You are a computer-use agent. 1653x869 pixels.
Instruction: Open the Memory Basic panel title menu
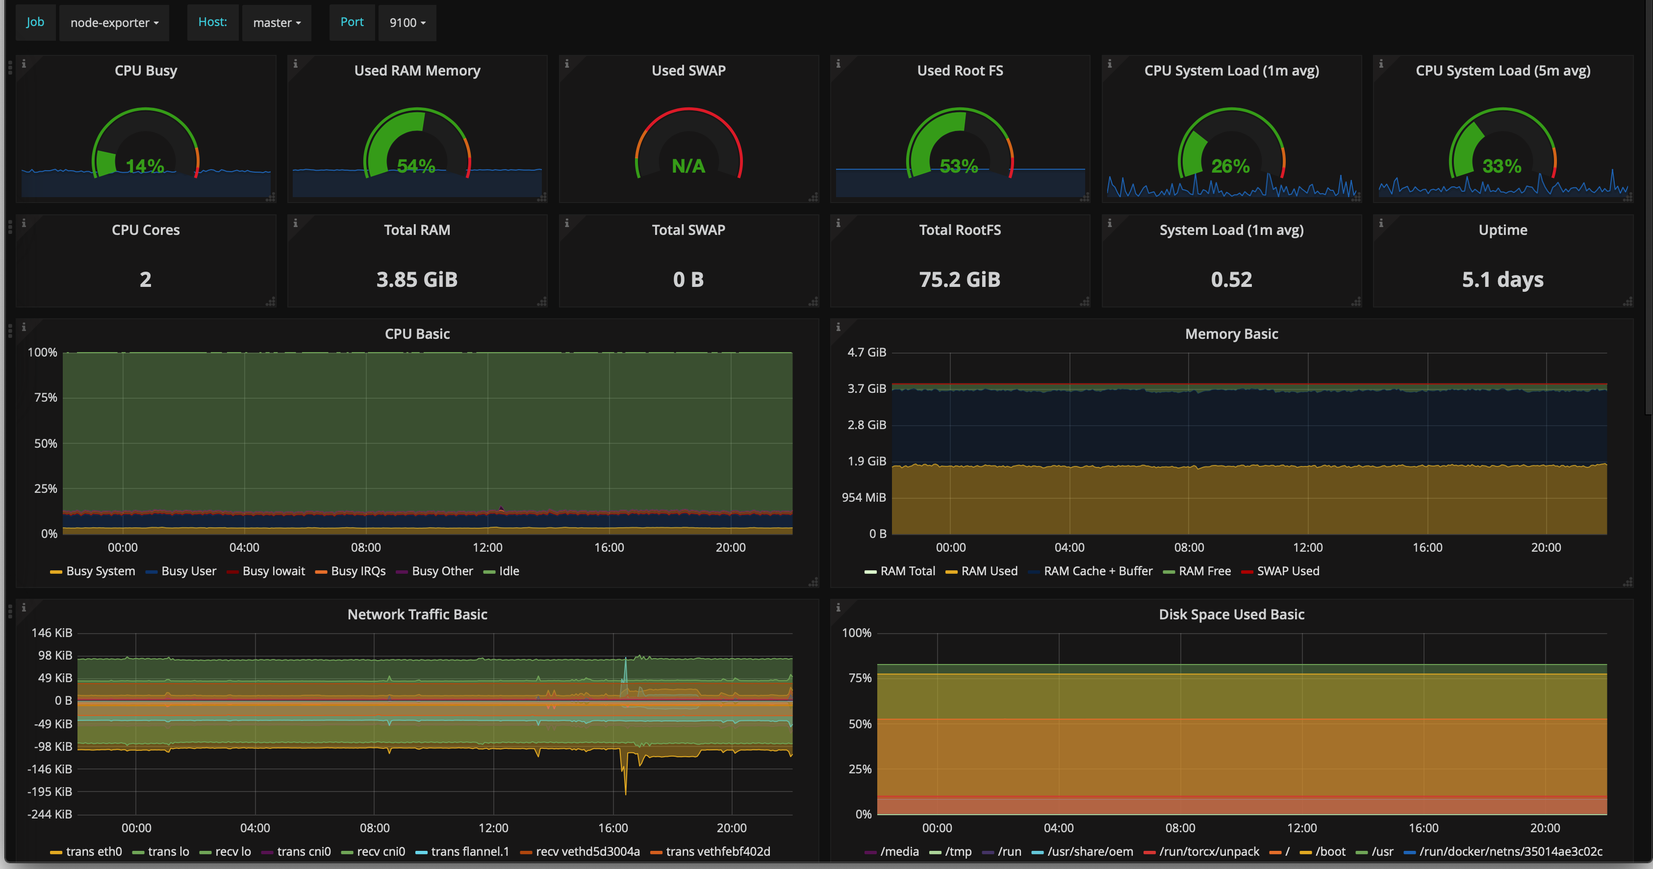click(1231, 334)
